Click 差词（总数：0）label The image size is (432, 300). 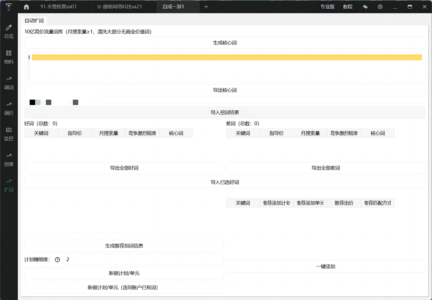pyautogui.click(x=243, y=124)
